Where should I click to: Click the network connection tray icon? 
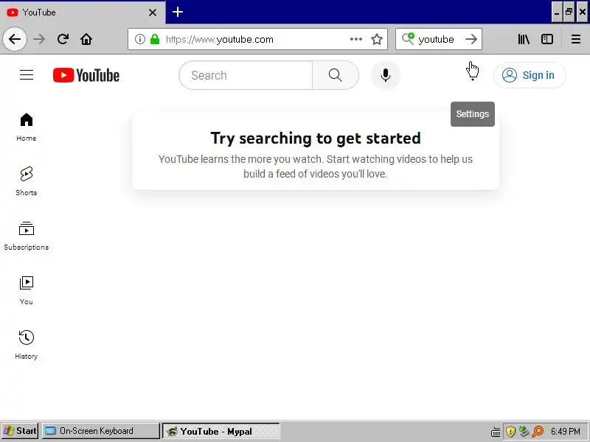pyautogui.click(x=524, y=431)
